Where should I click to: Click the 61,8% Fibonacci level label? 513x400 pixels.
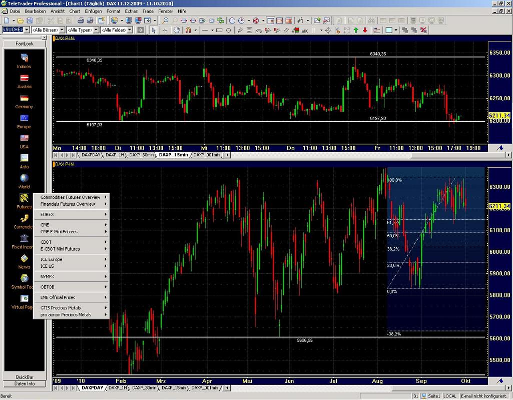click(x=393, y=223)
